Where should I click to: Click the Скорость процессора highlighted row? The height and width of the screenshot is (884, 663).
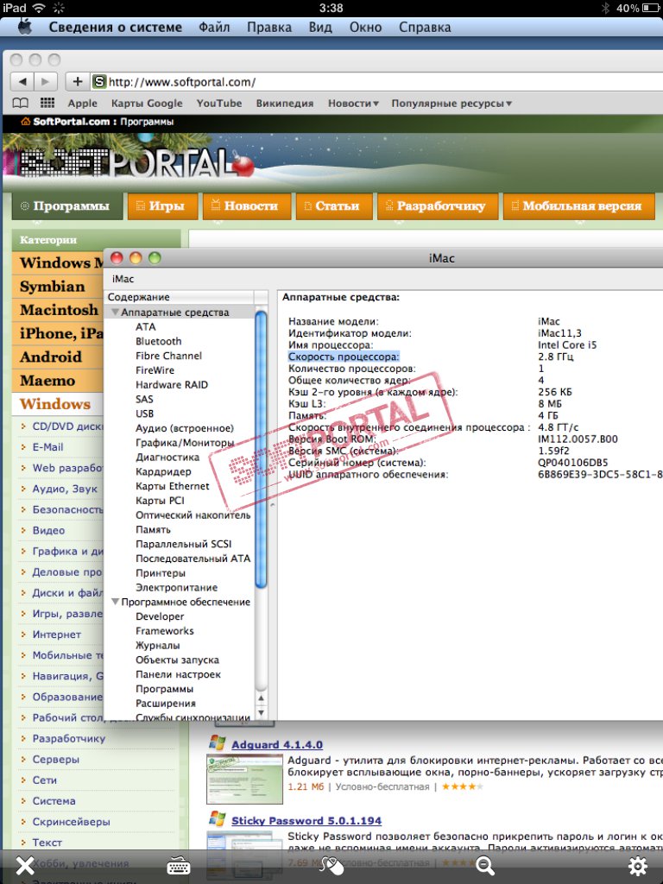(x=344, y=357)
